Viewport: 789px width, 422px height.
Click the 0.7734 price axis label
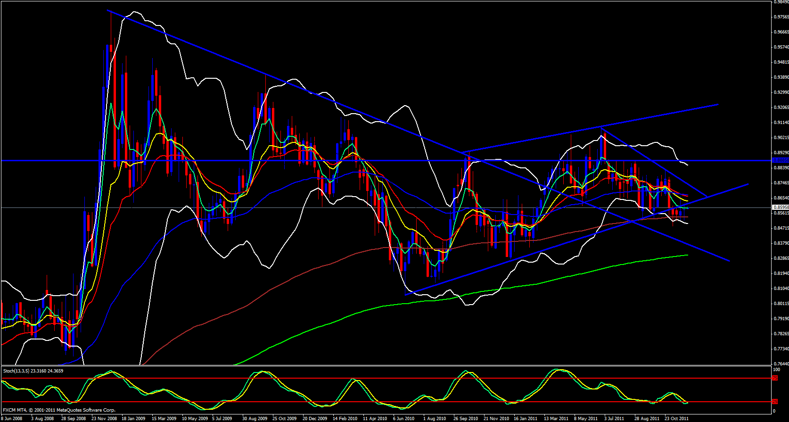[x=781, y=349]
